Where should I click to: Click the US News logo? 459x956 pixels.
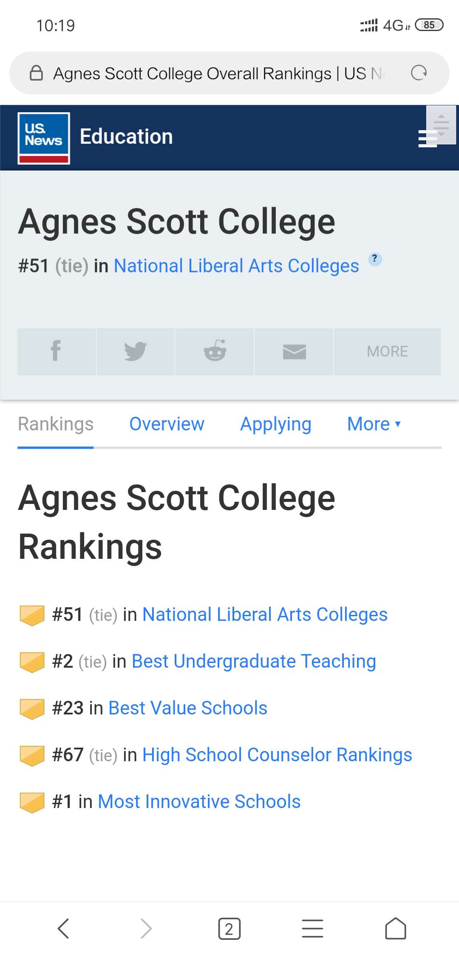[44, 138]
